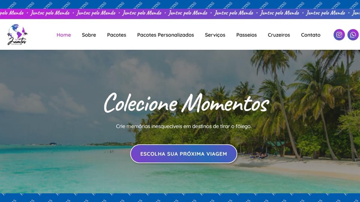360x202 pixels.
Task: Go to the Contato page
Action: 311,35
